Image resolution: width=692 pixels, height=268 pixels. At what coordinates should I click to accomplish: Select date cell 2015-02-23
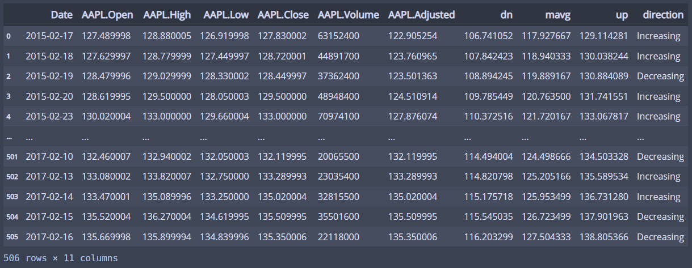pos(49,116)
